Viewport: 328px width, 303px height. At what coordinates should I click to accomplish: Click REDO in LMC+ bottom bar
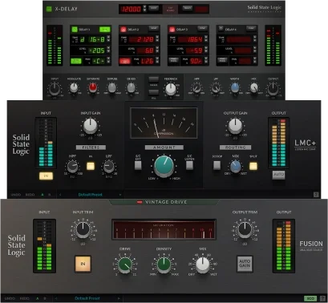pos(30,195)
